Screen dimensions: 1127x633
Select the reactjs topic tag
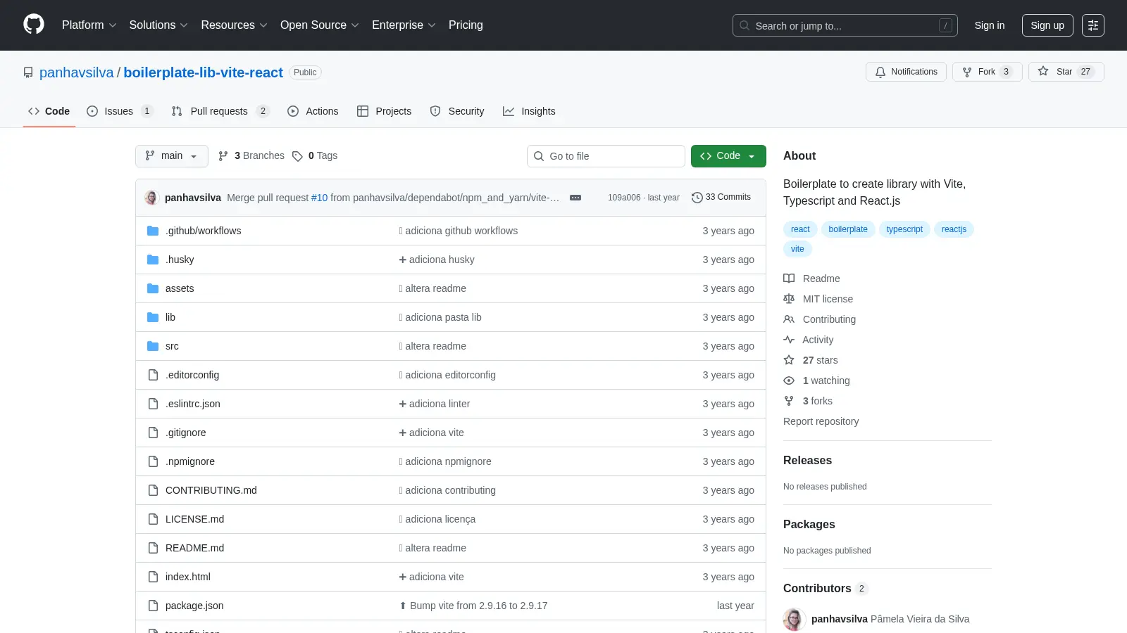tap(954, 229)
